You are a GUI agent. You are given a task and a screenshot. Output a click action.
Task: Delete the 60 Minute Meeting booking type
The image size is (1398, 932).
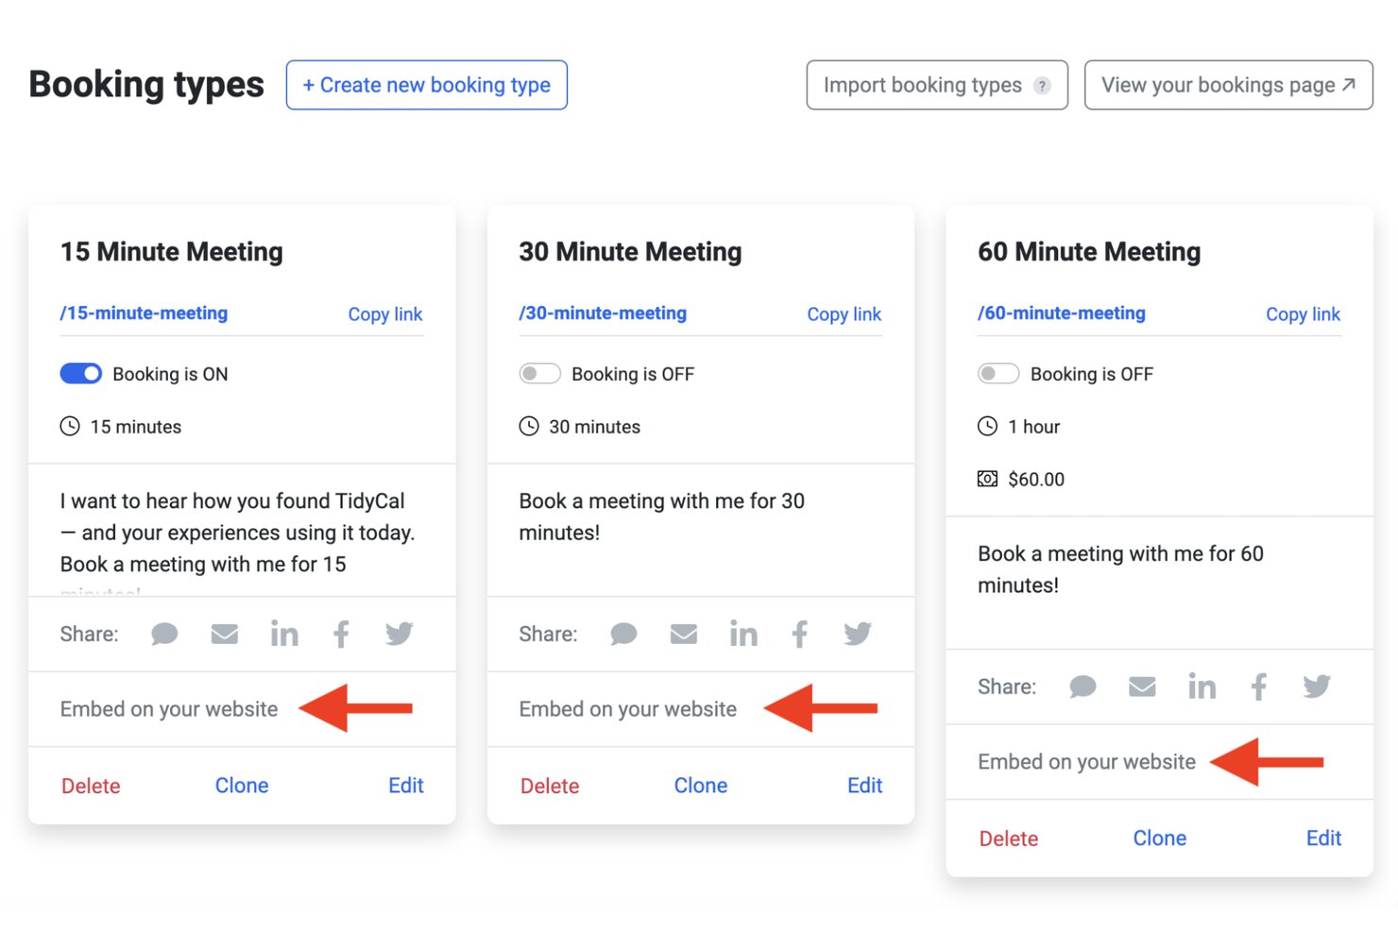1009,839
